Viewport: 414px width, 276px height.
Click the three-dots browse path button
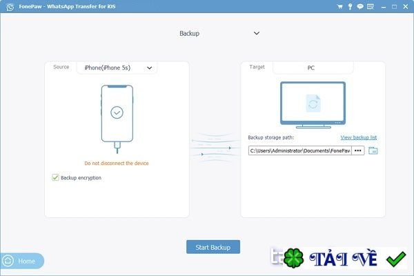tap(357, 150)
